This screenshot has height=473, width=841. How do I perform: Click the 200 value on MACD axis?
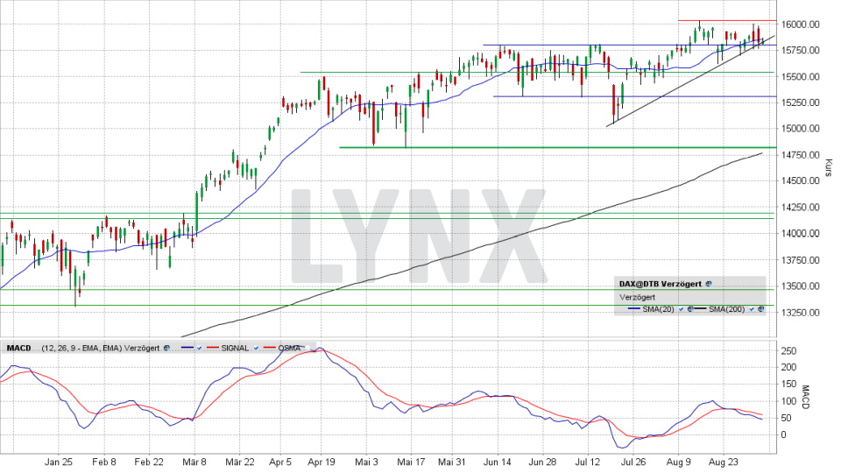[789, 368]
